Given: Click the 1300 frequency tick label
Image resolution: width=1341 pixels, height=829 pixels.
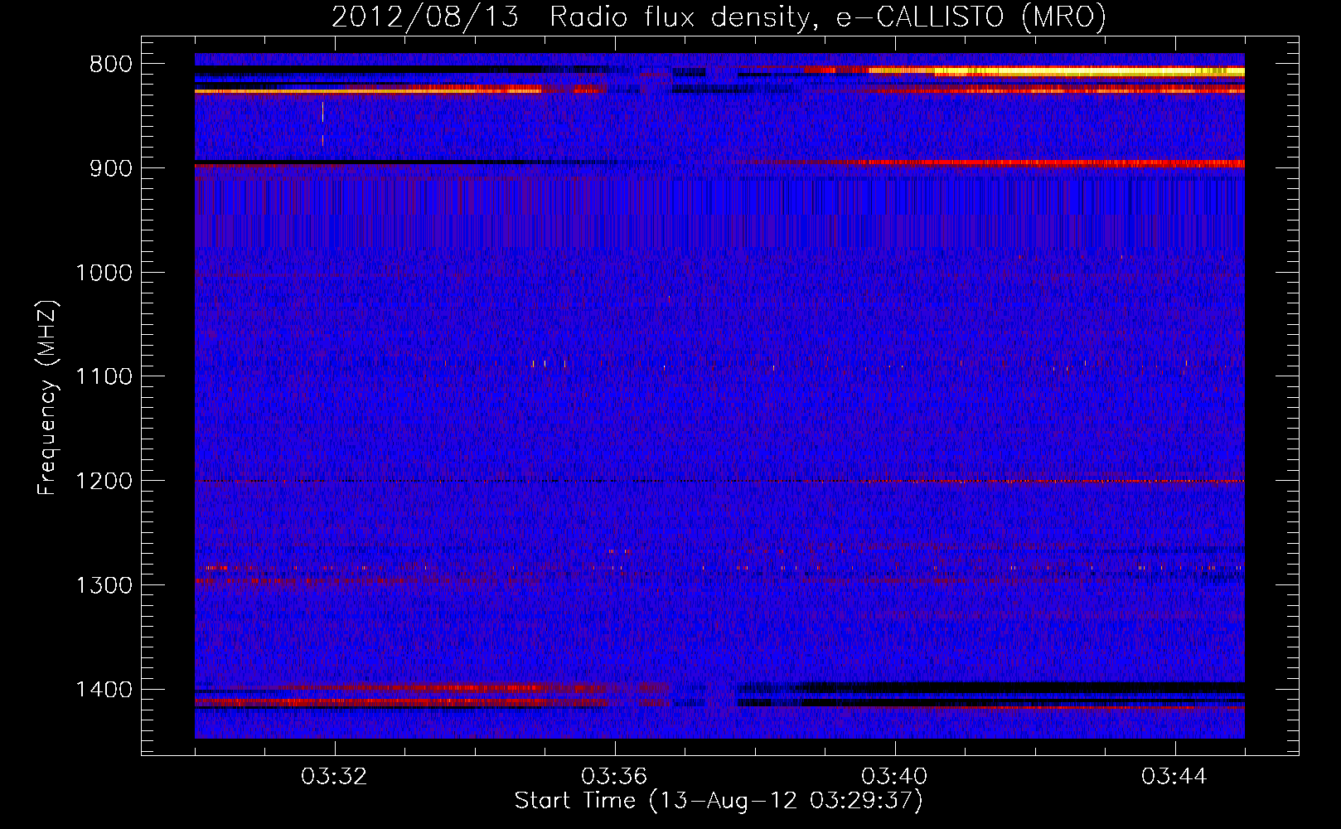Looking at the screenshot, I should click(x=104, y=585).
